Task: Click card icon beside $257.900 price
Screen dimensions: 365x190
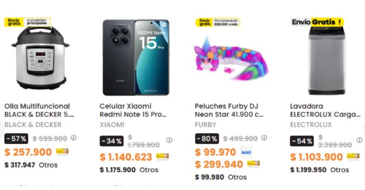Action: click(x=62, y=152)
